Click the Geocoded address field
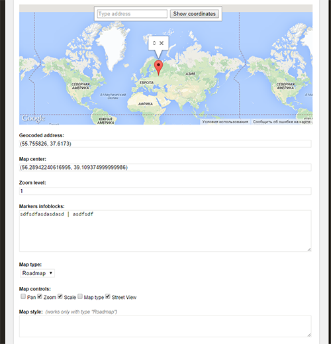Image resolution: width=331 pixels, height=344 pixels. click(x=165, y=144)
